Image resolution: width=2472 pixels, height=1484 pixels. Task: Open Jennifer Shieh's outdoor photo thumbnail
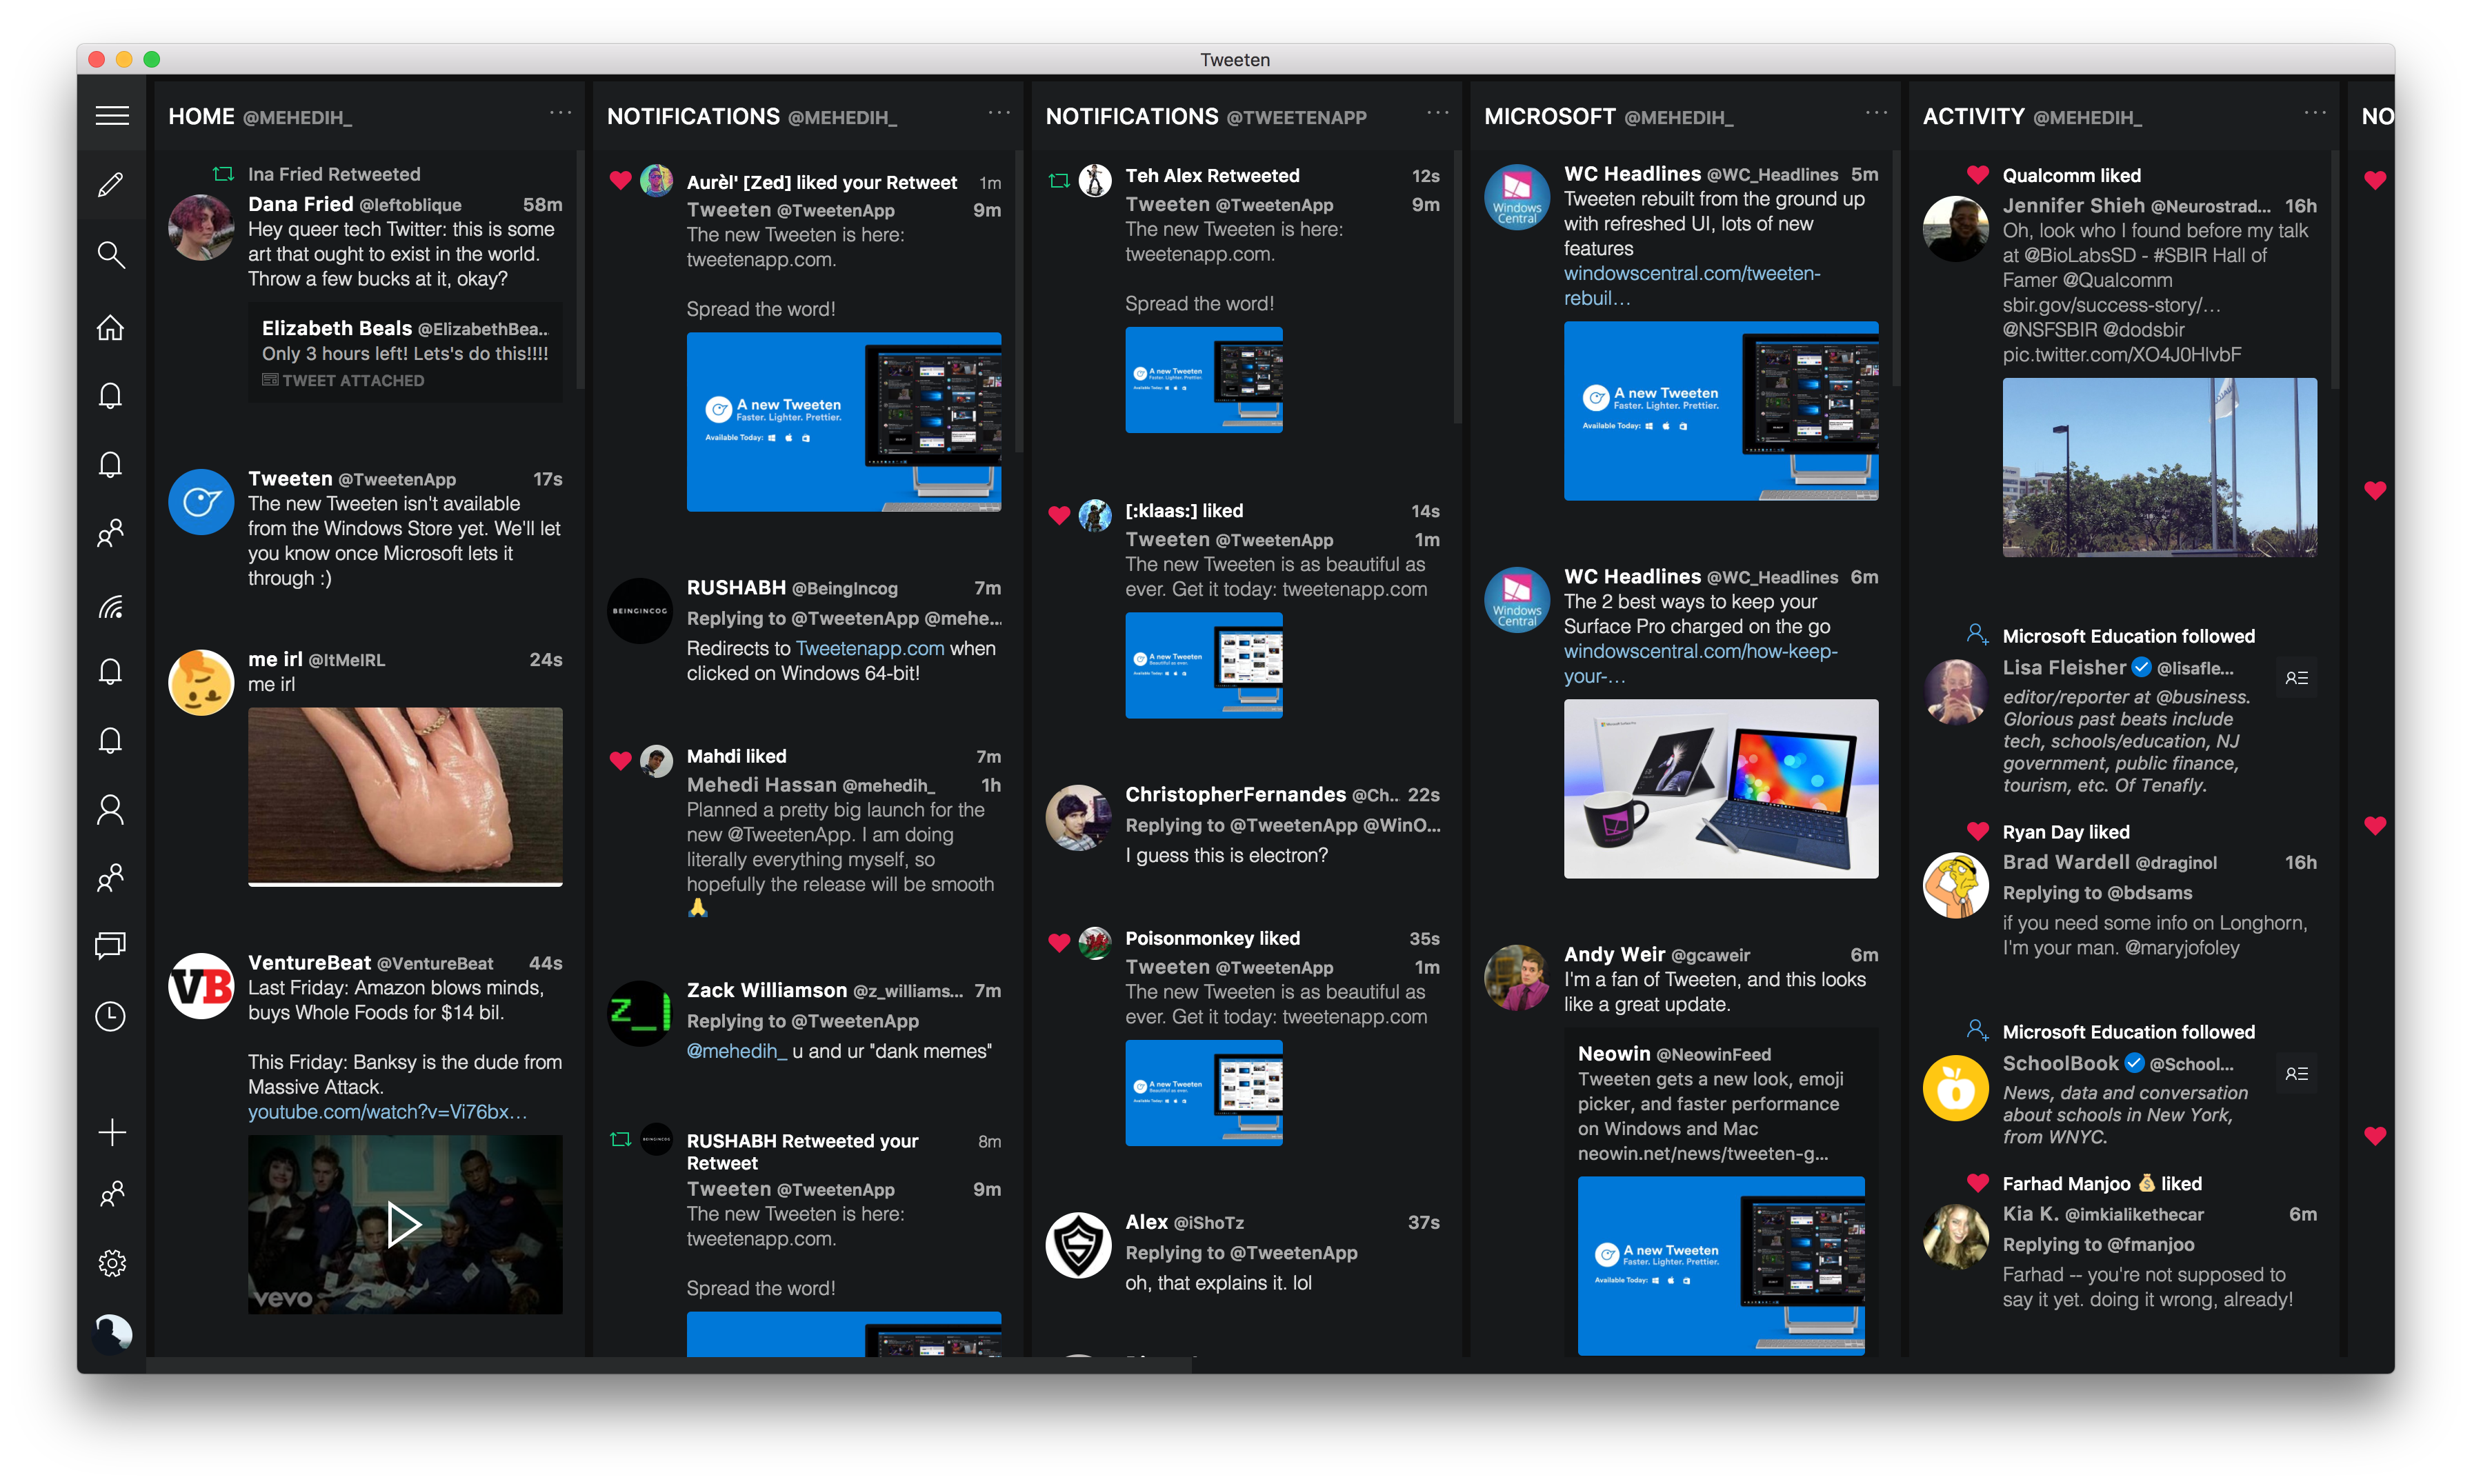pyautogui.click(x=2160, y=467)
